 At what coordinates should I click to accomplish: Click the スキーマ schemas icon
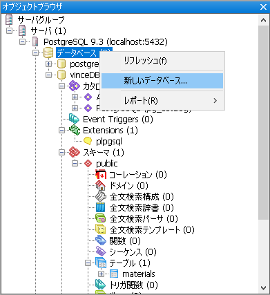(75, 152)
